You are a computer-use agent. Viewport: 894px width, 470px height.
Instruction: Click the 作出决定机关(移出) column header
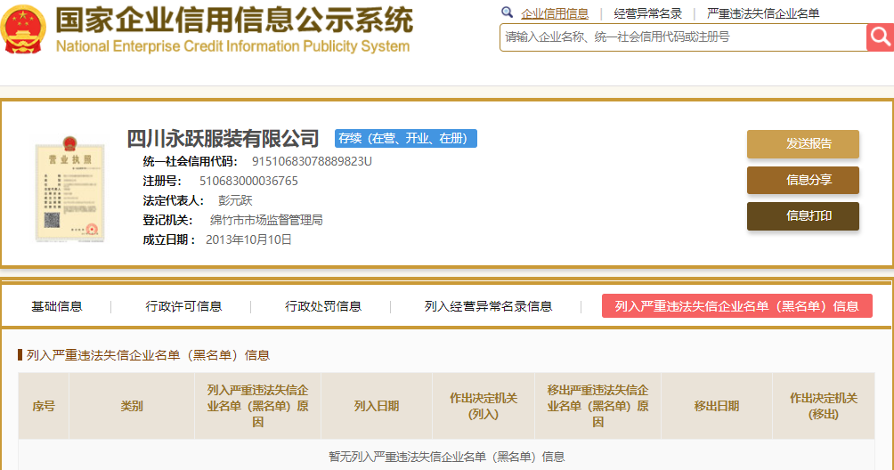824,406
